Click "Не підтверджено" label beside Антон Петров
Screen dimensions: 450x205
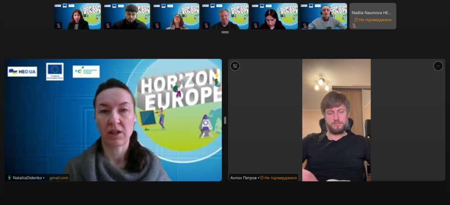pos(281,178)
